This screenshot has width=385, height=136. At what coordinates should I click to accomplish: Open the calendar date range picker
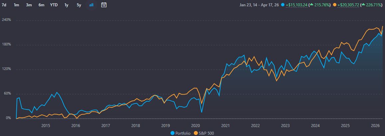pyautogui.click(x=104, y=5)
